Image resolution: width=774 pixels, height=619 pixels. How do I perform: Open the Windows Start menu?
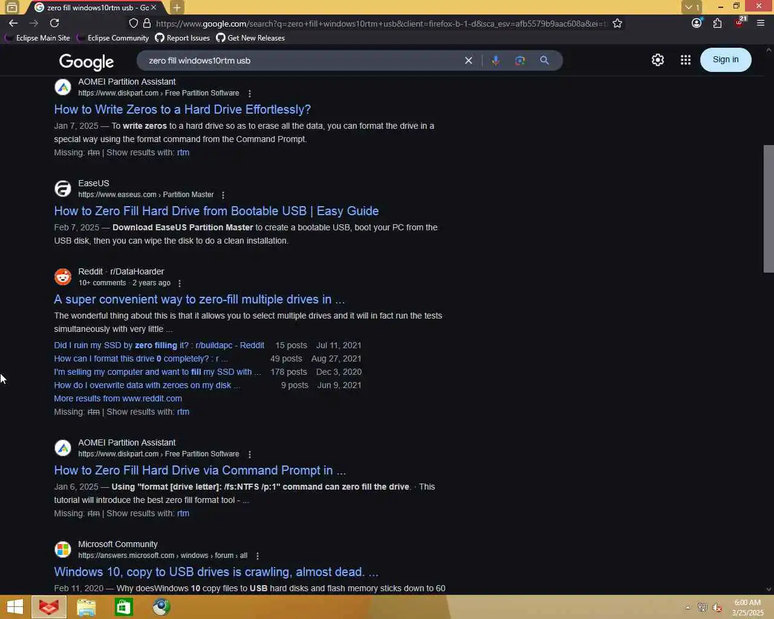click(15, 607)
